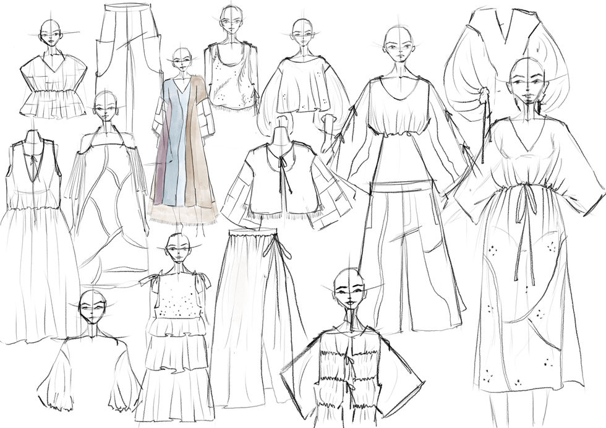Select the scoop-neck speckled tank top figure
This screenshot has width=606, height=428.
[x=231, y=58]
